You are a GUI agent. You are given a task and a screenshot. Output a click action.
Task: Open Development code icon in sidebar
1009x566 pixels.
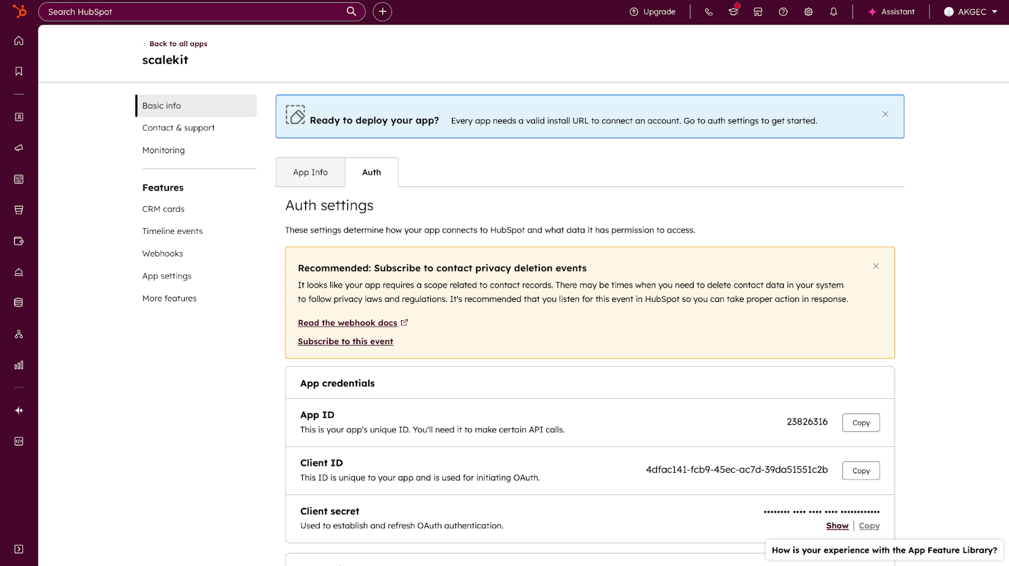(x=19, y=441)
